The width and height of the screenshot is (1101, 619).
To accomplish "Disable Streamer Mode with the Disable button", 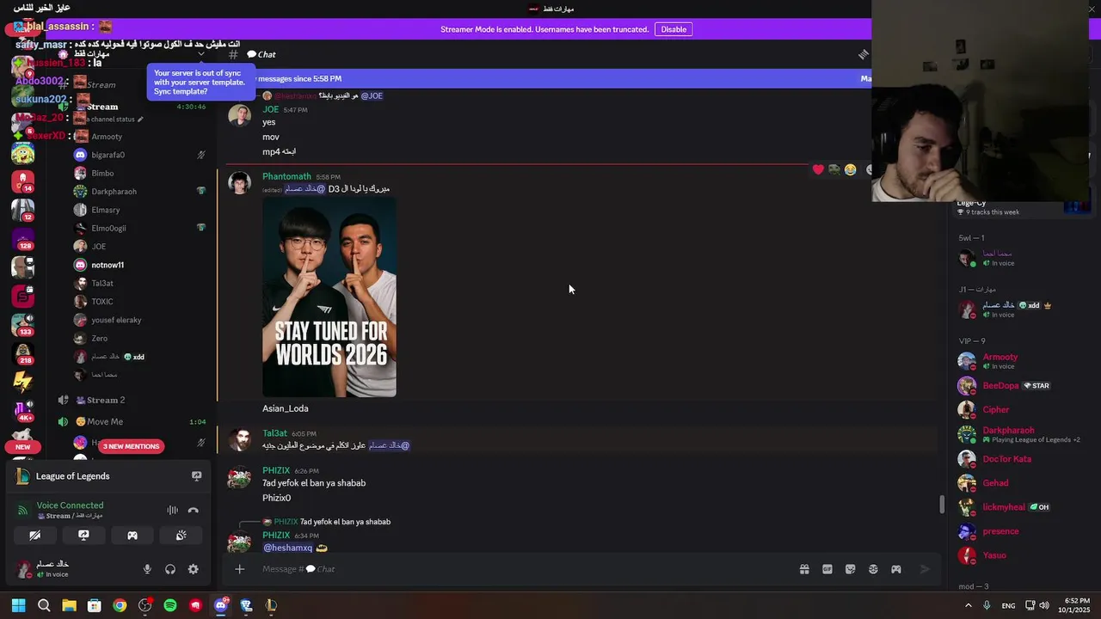I will [674, 29].
